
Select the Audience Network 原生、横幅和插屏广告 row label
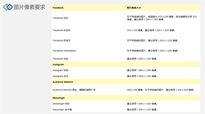tap(74, 90)
